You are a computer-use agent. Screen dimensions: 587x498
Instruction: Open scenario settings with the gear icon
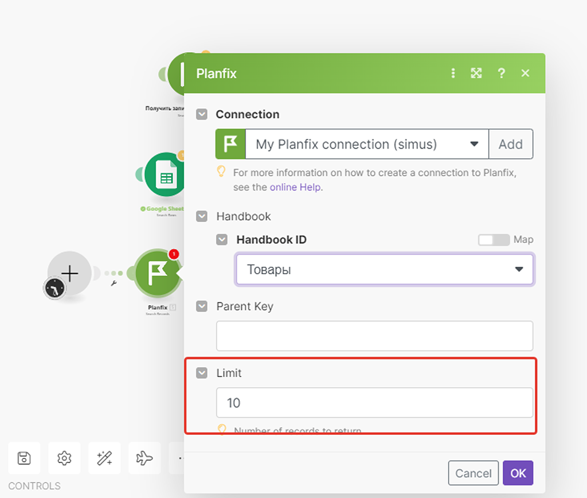(64, 458)
